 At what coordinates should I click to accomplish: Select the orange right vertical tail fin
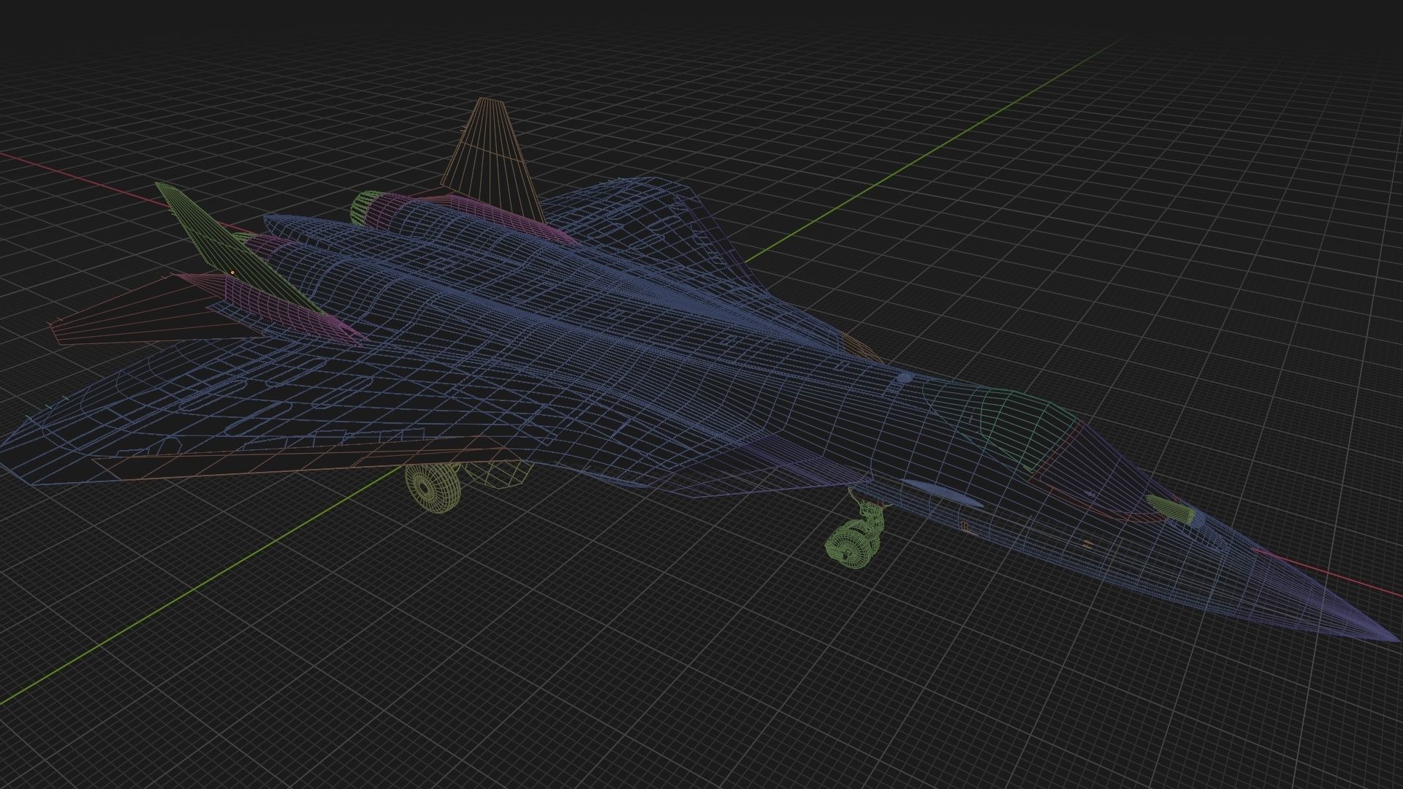(491, 155)
